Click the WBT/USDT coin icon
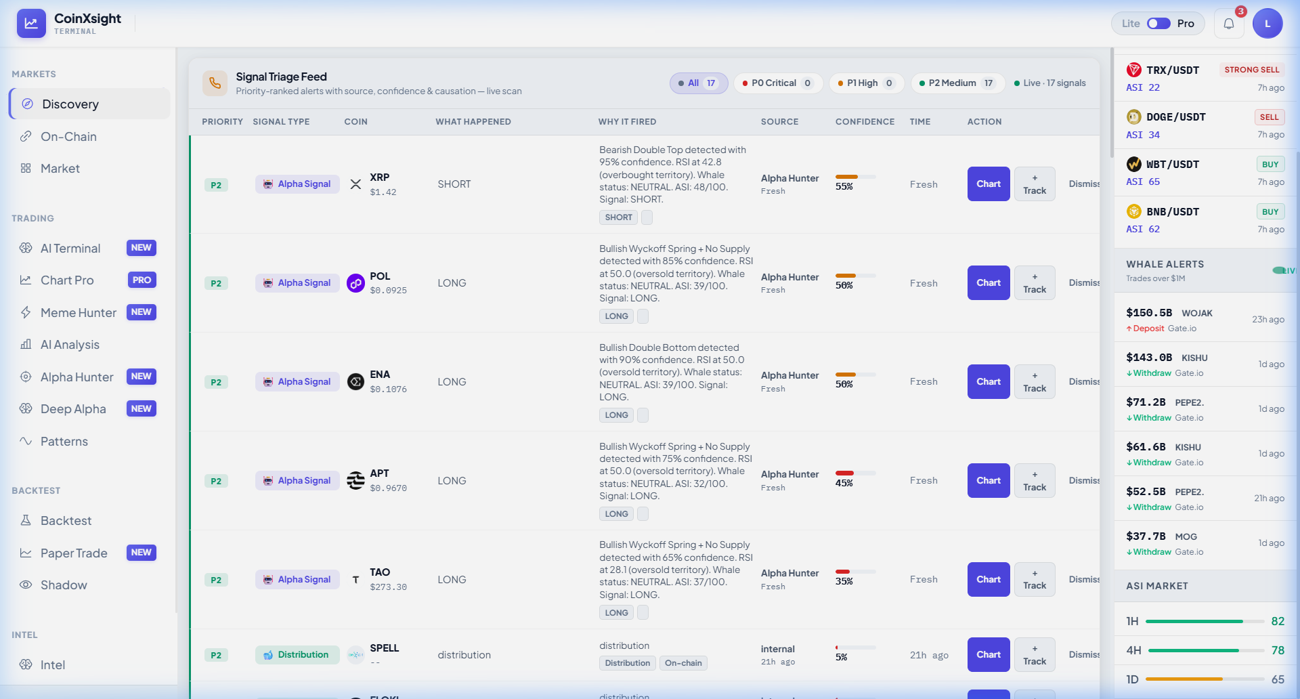Screen dimensions: 1300x699 (x=1133, y=164)
